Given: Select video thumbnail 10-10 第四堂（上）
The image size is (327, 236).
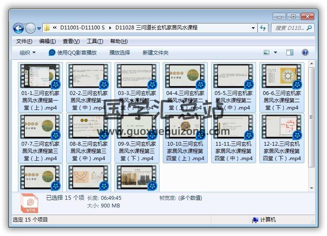Looking at the screenshot, I should click(185, 127).
